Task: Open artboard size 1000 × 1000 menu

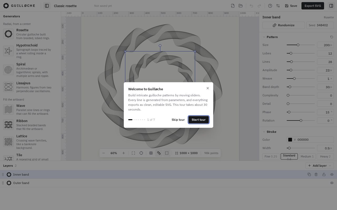Action: (x=186, y=153)
